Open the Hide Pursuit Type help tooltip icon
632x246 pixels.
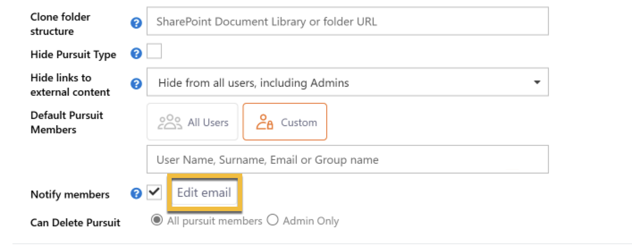136,54
